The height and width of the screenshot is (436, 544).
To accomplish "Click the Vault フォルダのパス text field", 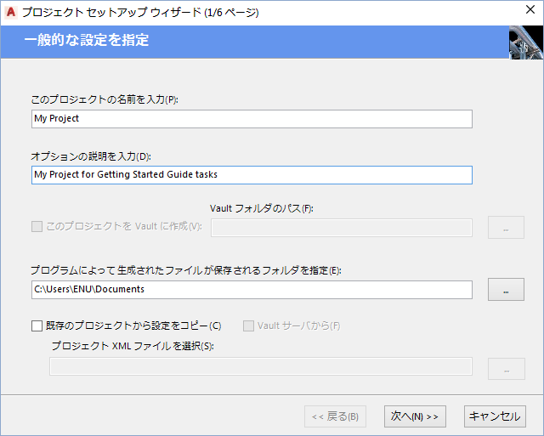I will pos(341,227).
